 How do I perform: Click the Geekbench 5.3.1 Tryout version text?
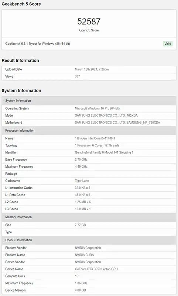coord(38,44)
